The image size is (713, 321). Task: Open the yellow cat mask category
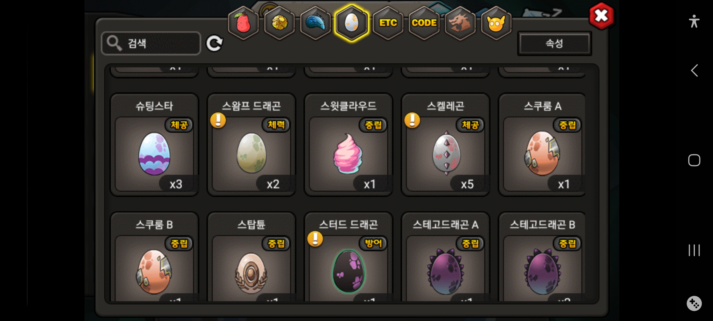[496, 23]
